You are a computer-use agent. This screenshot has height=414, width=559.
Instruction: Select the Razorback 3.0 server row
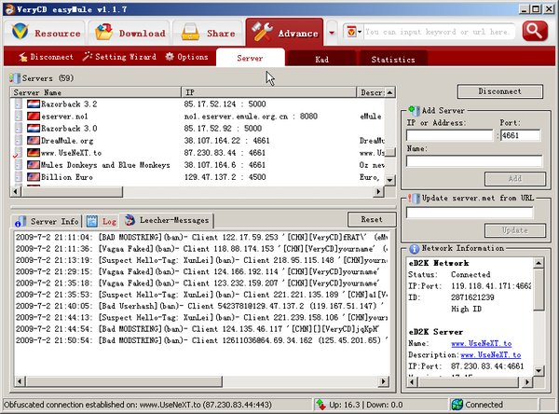click(x=198, y=129)
